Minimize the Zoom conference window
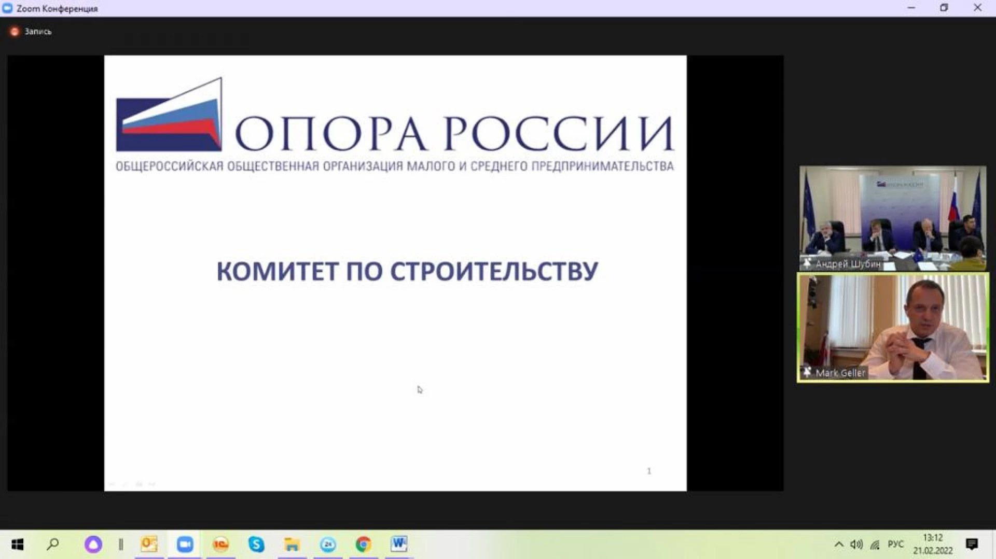 point(911,8)
